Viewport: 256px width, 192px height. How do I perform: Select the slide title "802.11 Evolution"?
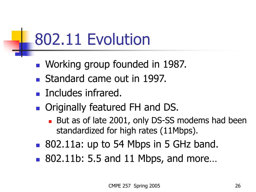[x=92, y=39]
